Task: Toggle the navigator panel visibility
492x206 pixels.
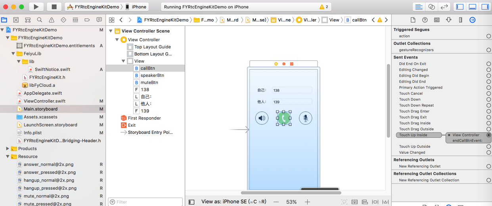Action: point(460,7)
